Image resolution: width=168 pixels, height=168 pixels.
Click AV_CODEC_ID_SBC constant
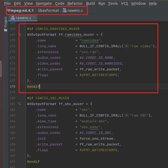[x=95, y=133]
